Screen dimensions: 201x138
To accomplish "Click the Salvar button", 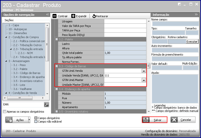I will (x=154, y=120).
